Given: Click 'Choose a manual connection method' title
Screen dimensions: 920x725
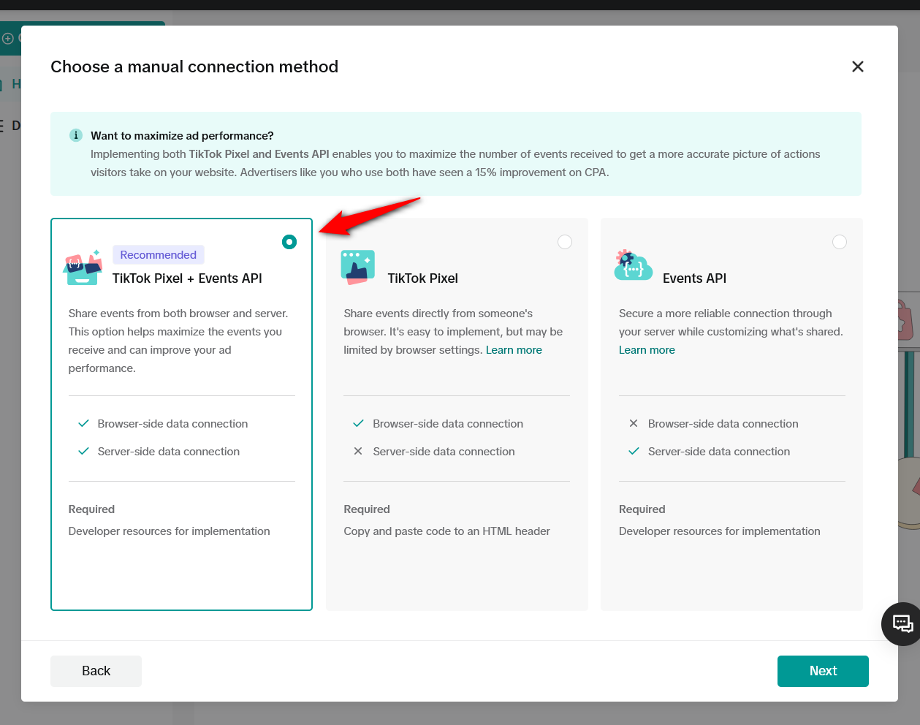Looking at the screenshot, I should (194, 67).
